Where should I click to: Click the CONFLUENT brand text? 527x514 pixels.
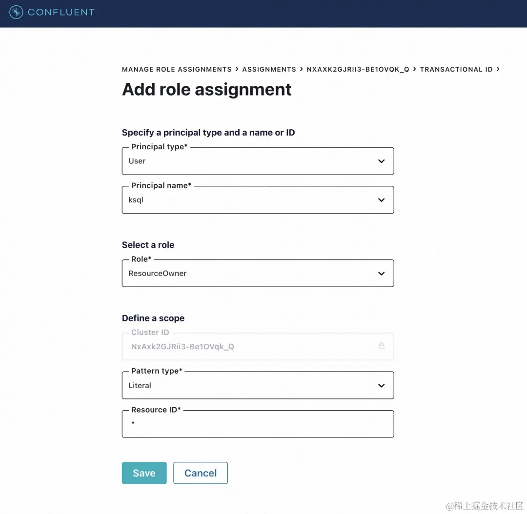coord(61,12)
